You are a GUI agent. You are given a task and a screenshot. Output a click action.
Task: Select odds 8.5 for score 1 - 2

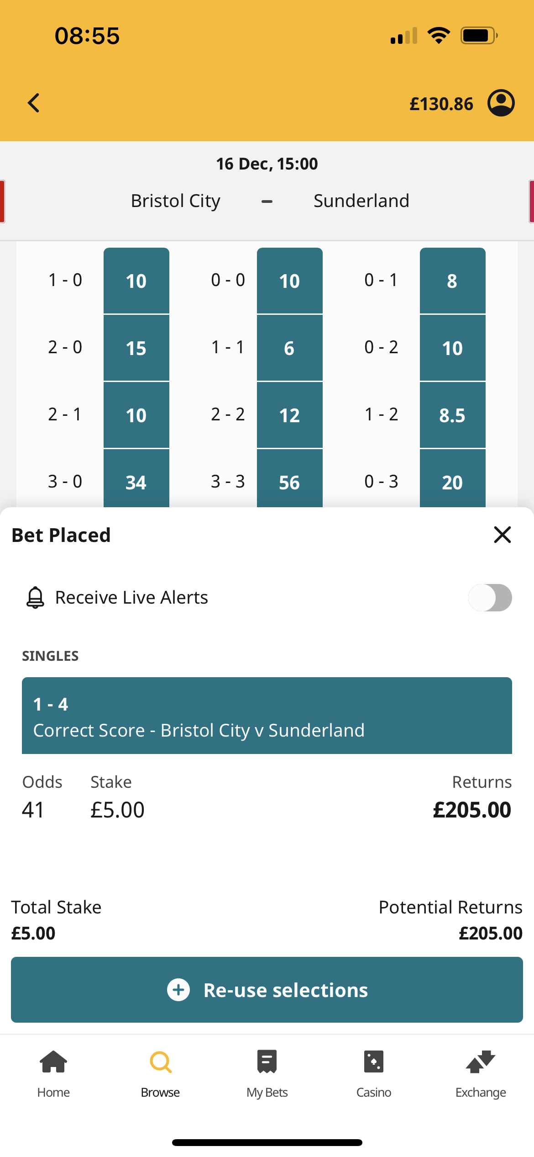click(453, 415)
